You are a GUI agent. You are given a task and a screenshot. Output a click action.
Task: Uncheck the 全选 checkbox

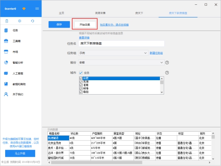tap(81, 73)
